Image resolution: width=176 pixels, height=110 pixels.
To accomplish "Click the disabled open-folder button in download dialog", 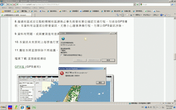I will tap(94, 60).
